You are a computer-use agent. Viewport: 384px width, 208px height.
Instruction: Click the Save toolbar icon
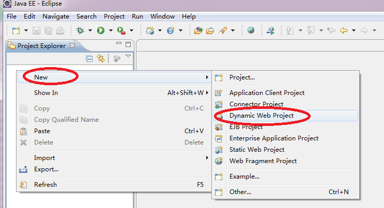coord(37,30)
